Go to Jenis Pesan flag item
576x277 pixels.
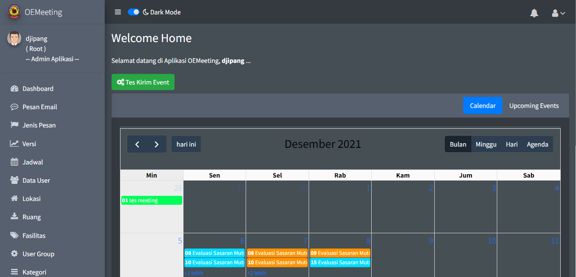[39, 125]
